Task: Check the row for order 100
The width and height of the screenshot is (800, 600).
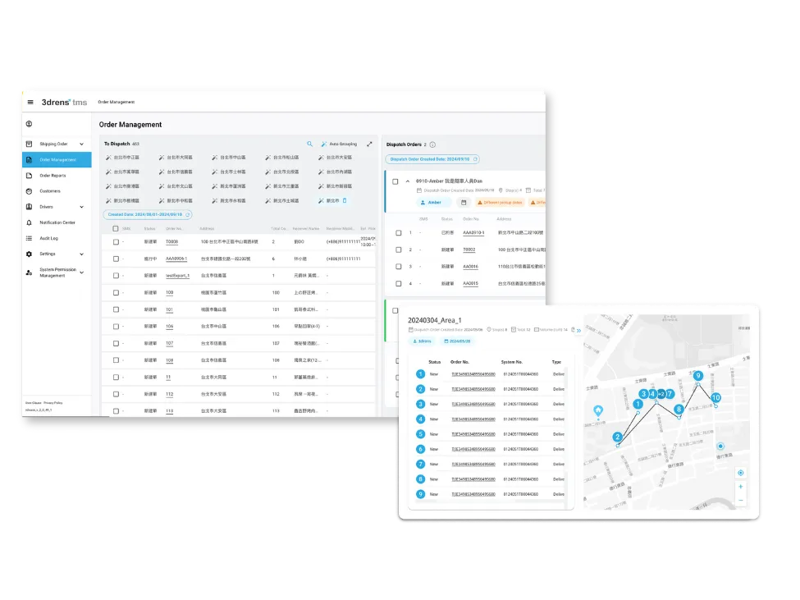Action: pos(116,293)
